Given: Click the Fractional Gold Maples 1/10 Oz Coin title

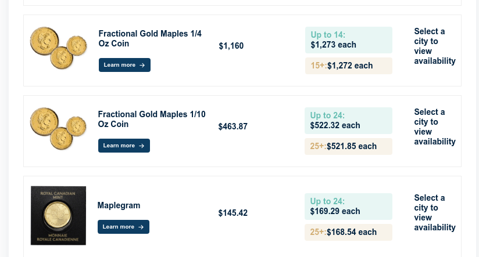Looking at the screenshot, I should tap(152, 119).
